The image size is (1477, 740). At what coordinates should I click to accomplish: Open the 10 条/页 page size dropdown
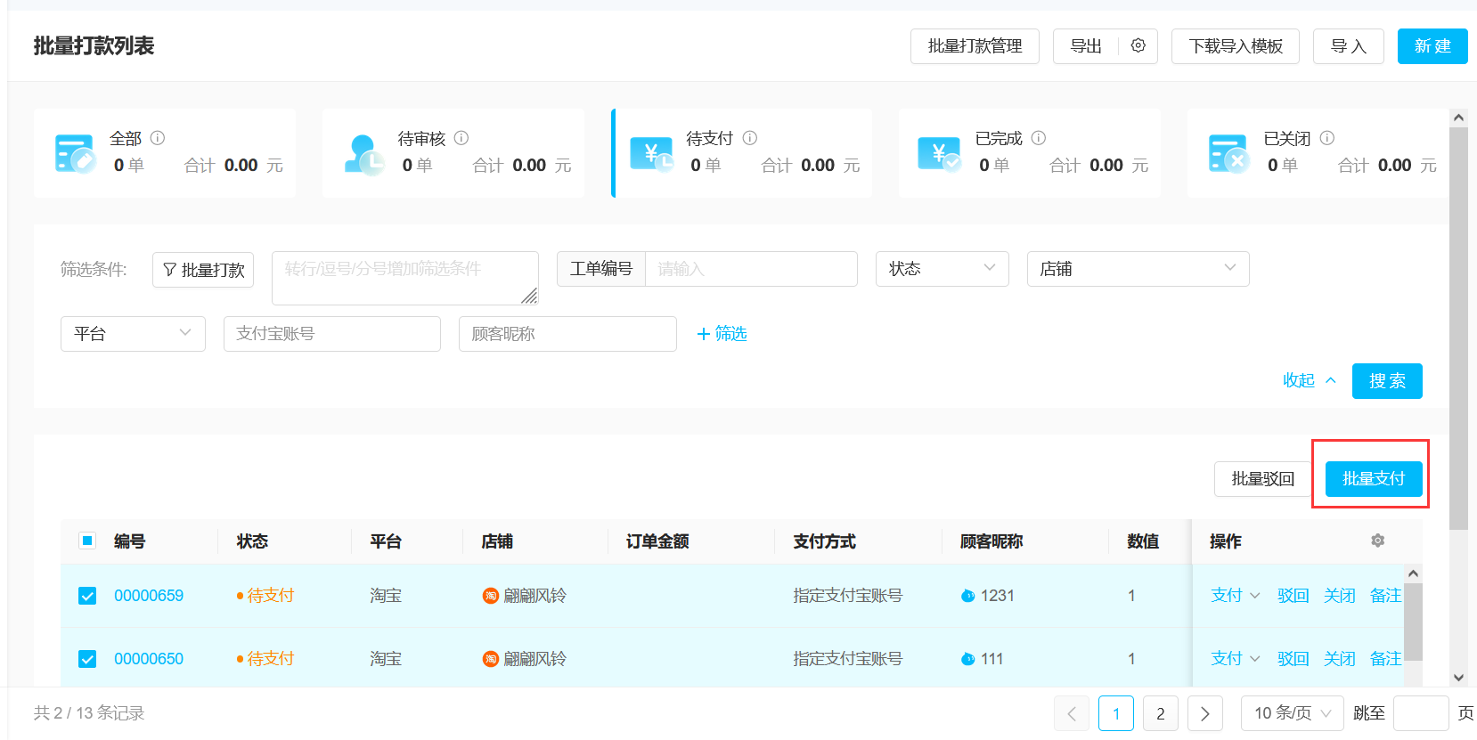[1292, 713]
